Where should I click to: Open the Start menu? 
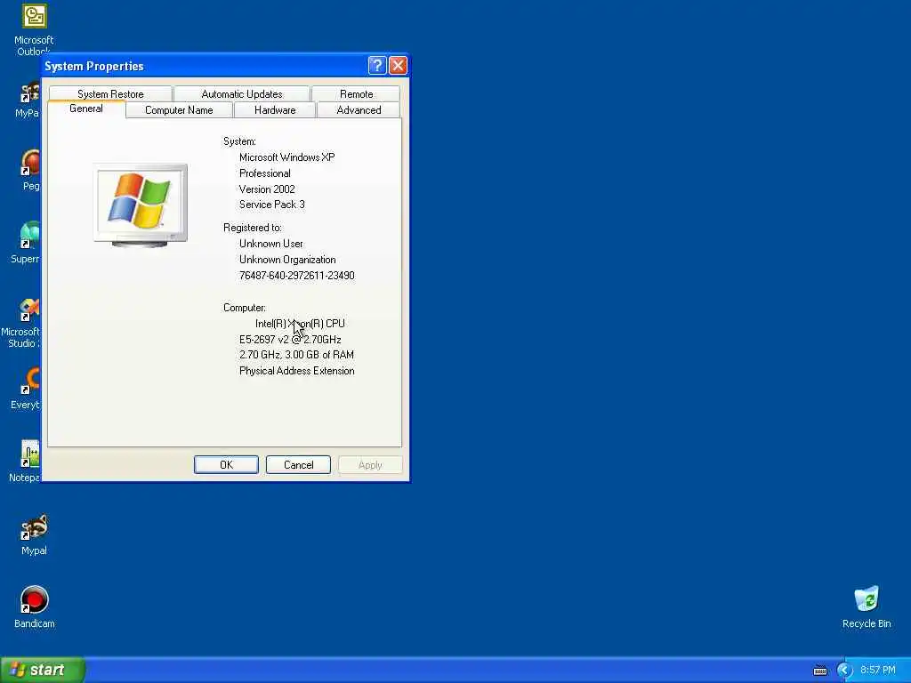43,671
